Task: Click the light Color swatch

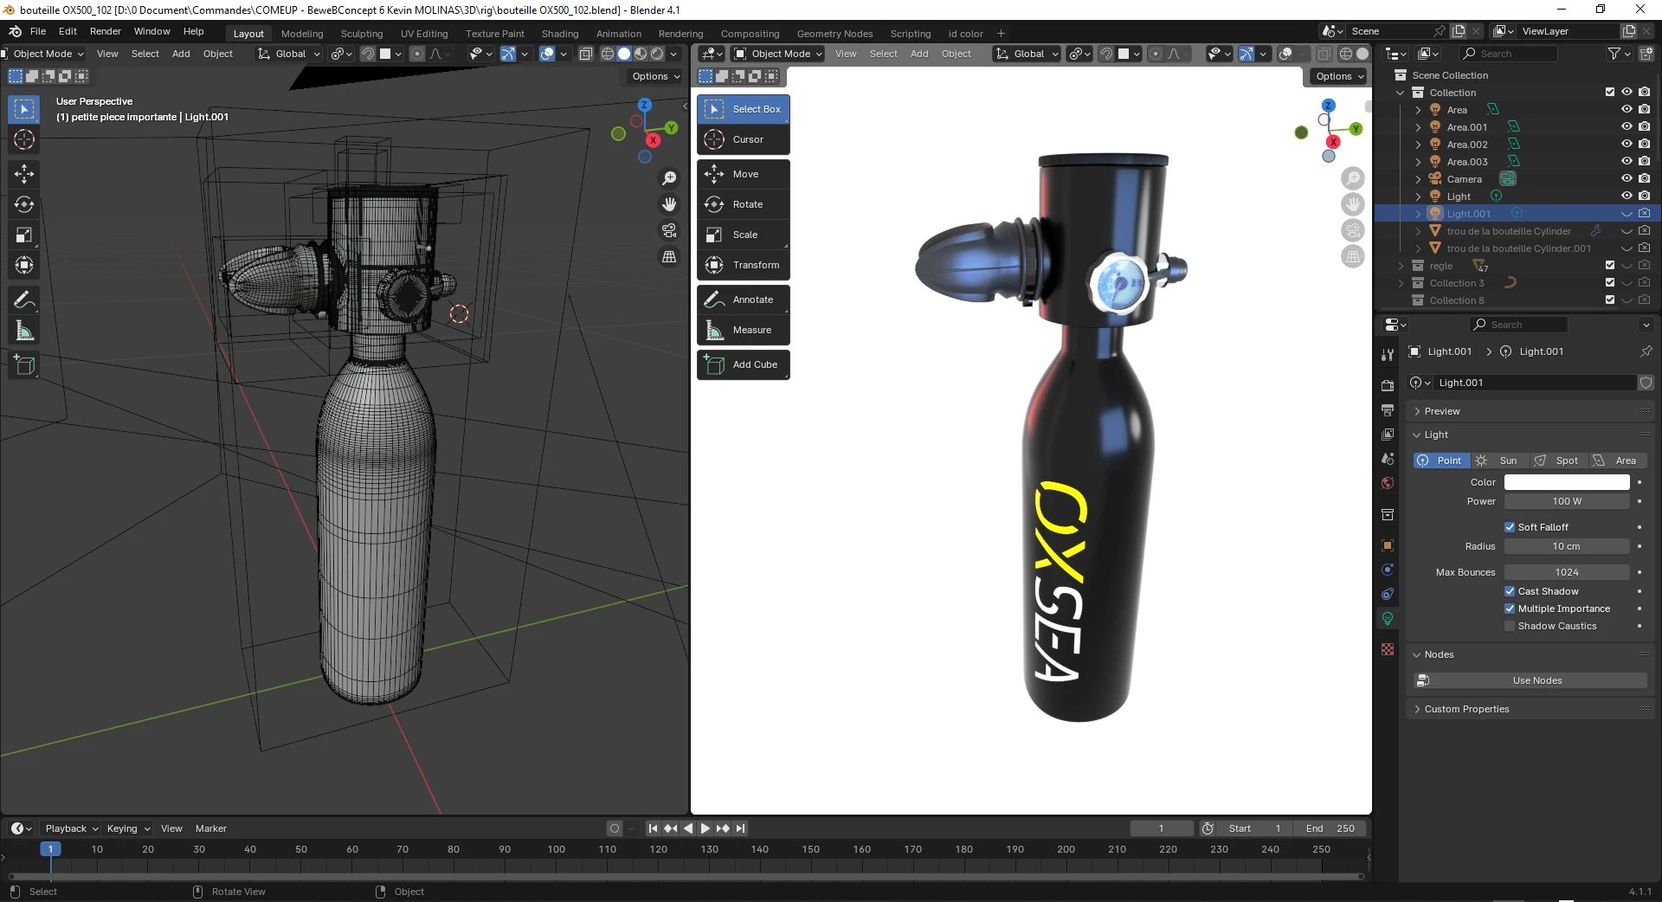Action: [x=1566, y=482]
